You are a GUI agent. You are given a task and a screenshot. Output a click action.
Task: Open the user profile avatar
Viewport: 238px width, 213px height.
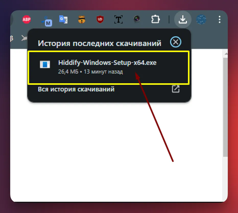pyautogui.click(x=201, y=19)
